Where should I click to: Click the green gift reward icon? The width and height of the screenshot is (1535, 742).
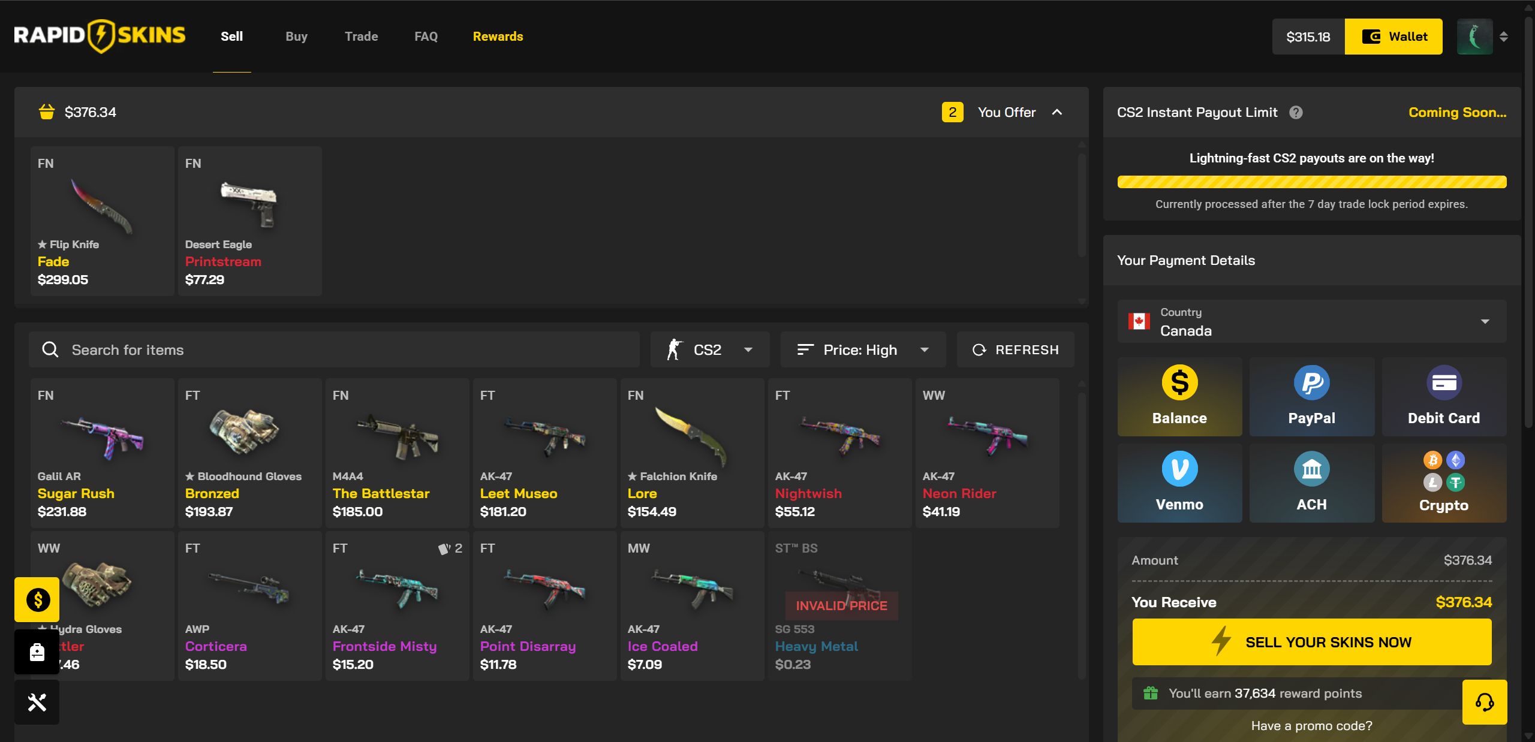(x=1150, y=693)
